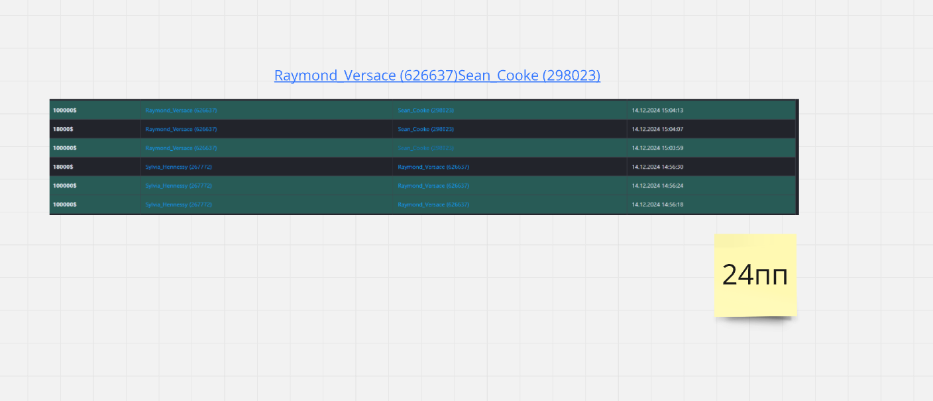Click Sean_Cooke recipient in the 15:04:07 row
Viewport: 933px width, 401px height.
pyautogui.click(x=425, y=129)
